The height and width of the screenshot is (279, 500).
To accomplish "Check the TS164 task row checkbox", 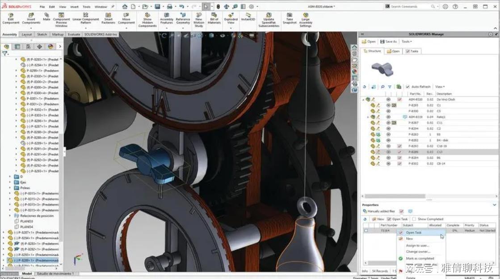I will point(366,230).
